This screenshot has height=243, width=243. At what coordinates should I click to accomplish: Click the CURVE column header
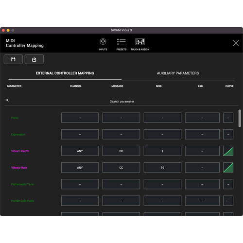229,86
